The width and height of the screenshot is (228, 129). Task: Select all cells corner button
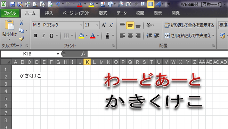click(6, 62)
